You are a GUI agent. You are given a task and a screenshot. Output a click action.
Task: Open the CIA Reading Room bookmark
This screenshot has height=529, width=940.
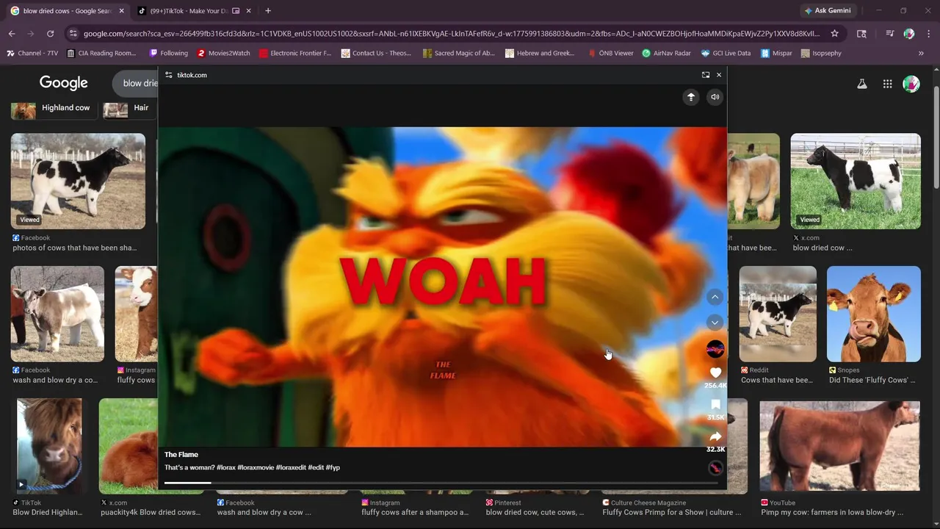(101, 54)
